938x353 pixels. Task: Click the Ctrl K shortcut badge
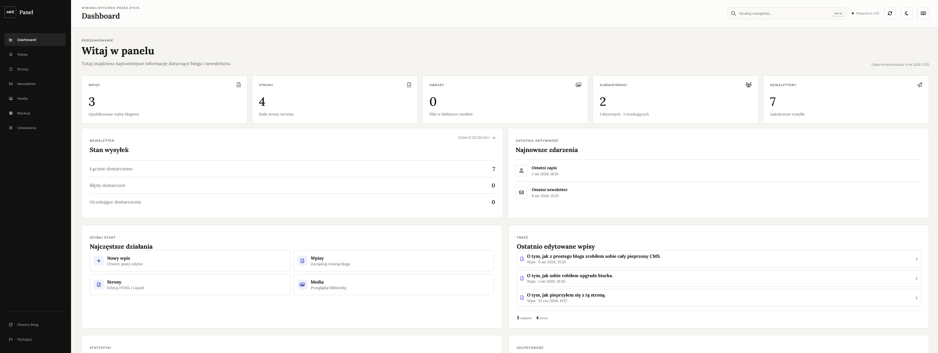838,14
